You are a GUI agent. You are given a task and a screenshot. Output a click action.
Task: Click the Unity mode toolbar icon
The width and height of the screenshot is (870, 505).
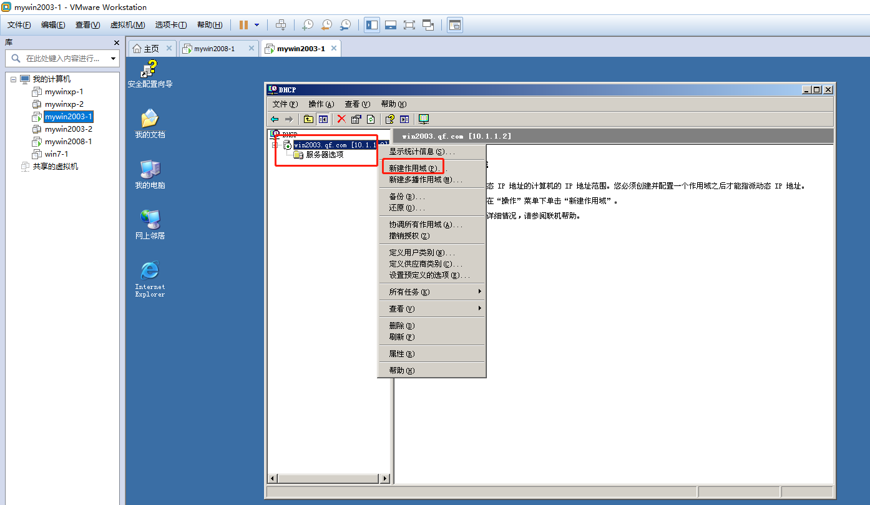click(428, 25)
